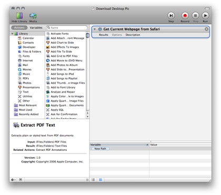Click the Extract PDF Text action icon
The width and height of the screenshot is (221, 195).
pyautogui.click(x=16, y=125)
